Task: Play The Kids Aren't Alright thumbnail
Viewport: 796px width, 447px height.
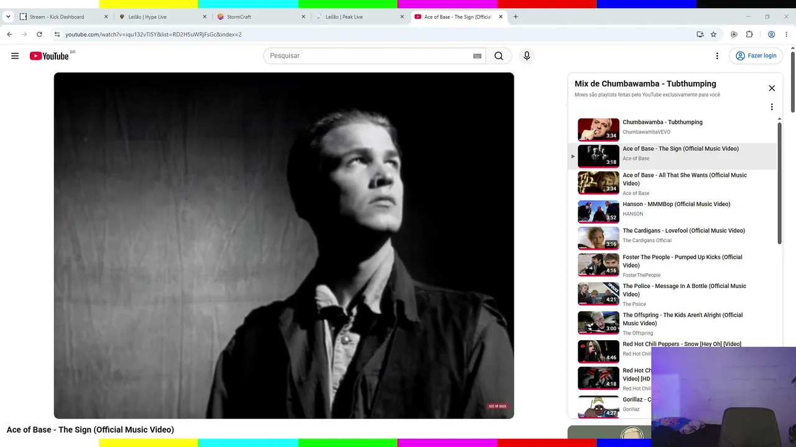Action: point(598,323)
